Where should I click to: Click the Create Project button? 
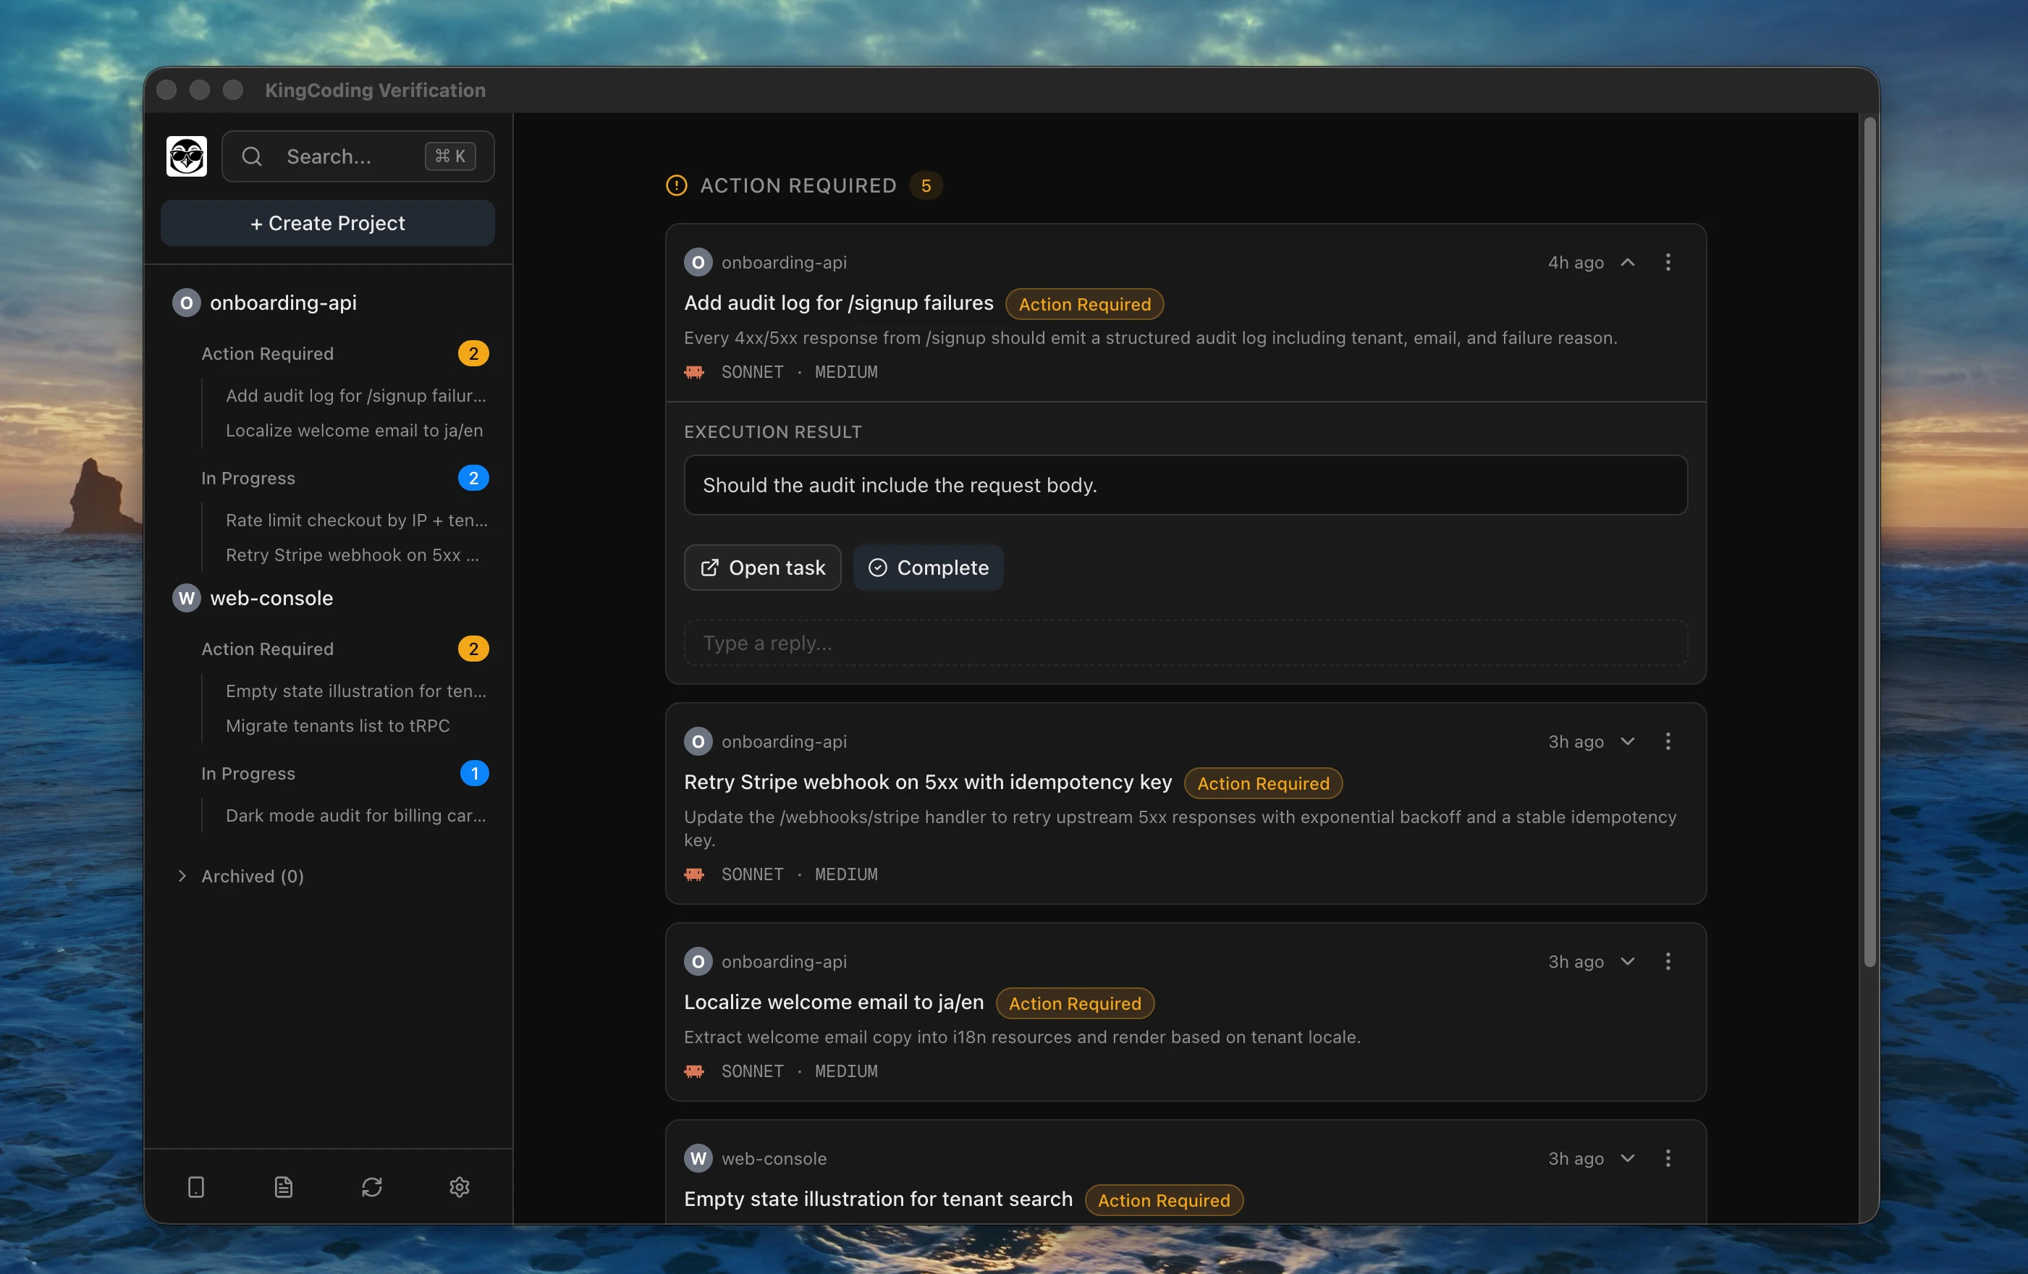pyautogui.click(x=326, y=222)
